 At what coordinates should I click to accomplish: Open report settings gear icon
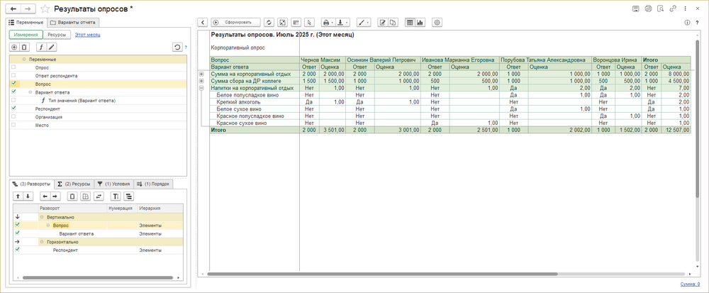[437, 23]
